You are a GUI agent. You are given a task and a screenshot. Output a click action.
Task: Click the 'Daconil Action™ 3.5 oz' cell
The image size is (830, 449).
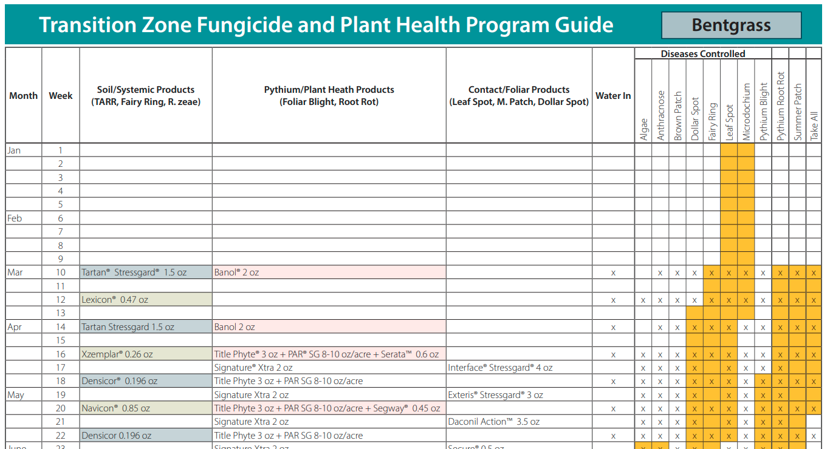[x=519, y=422]
